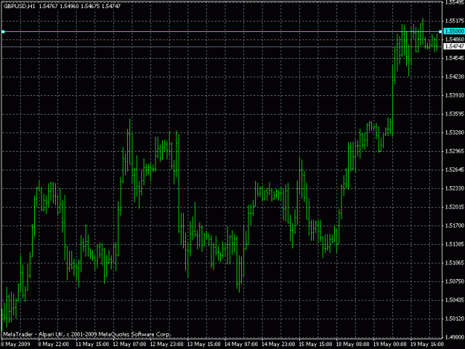The width and height of the screenshot is (465, 349).
Task: Grab the left anchor handle of the cyan line
Action: click(3, 31)
